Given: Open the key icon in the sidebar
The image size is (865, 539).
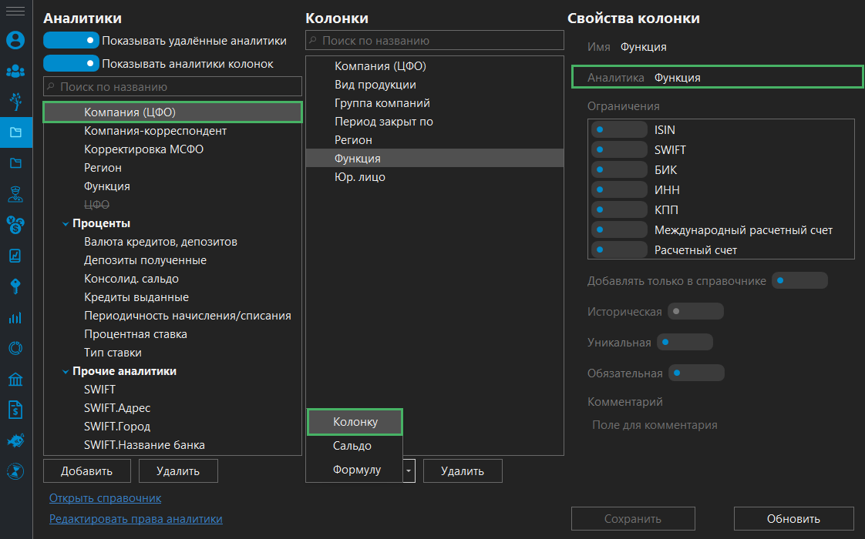Looking at the screenshot, I should tap(15, 286).
